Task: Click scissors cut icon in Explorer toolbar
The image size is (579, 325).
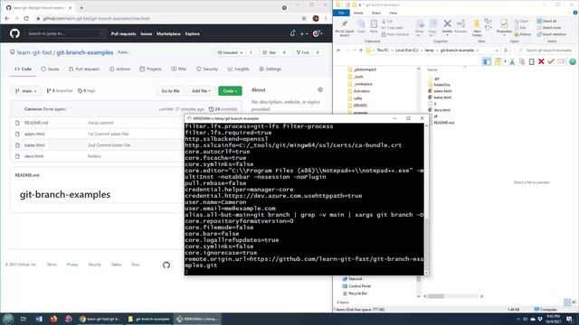Action: pos(512,61)
